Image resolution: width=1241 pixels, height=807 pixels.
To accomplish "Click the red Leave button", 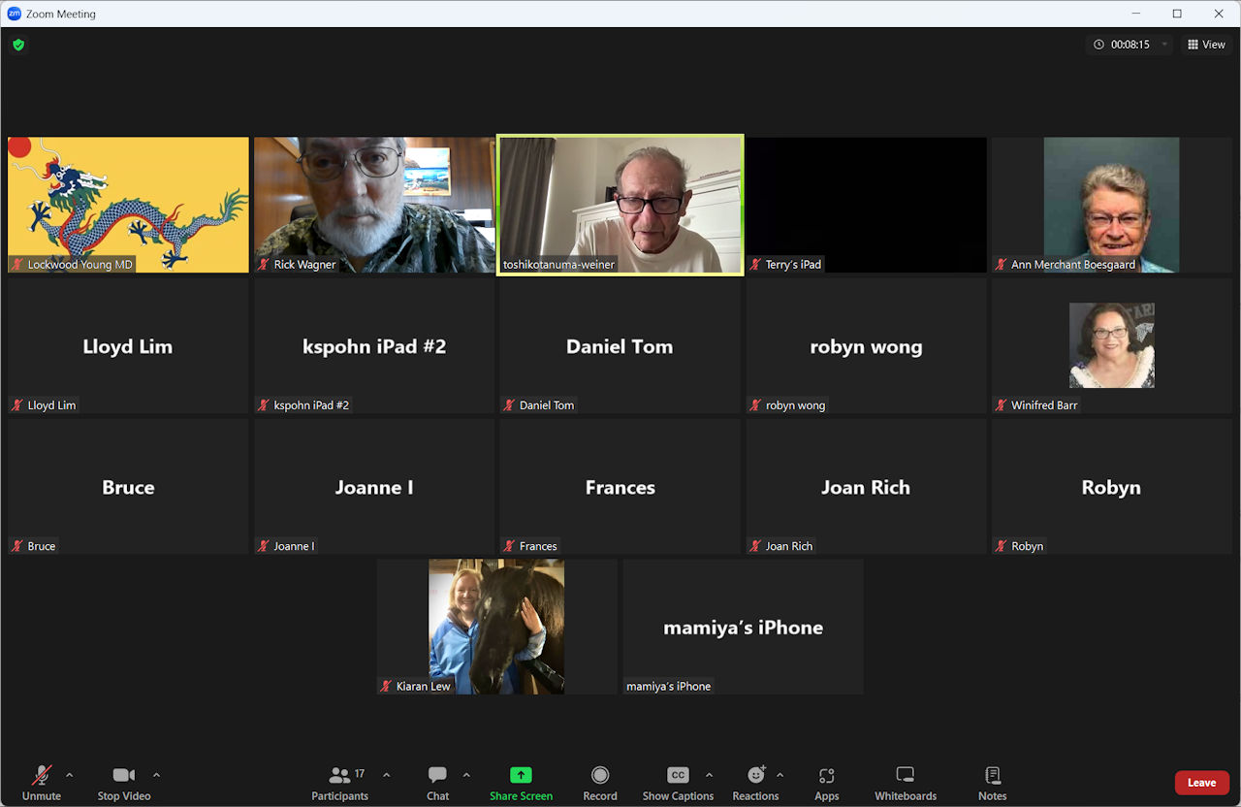I will [1202, 783].
